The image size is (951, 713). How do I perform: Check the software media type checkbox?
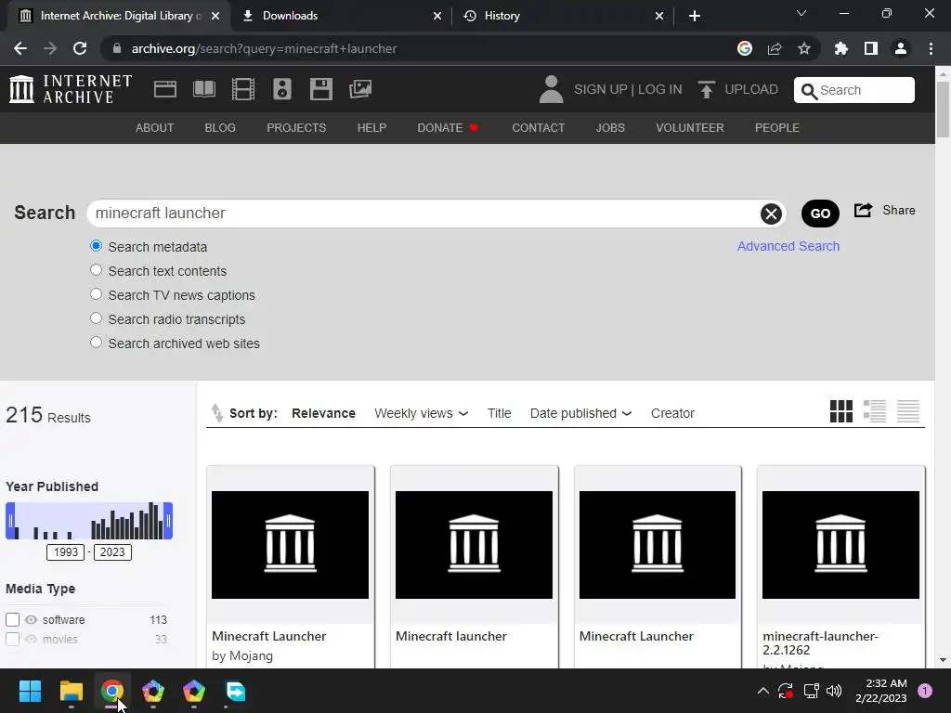tap(13, 619)
